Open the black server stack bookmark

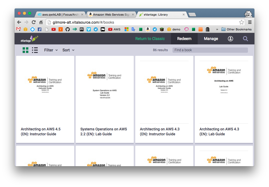click(x=208, y=29)
